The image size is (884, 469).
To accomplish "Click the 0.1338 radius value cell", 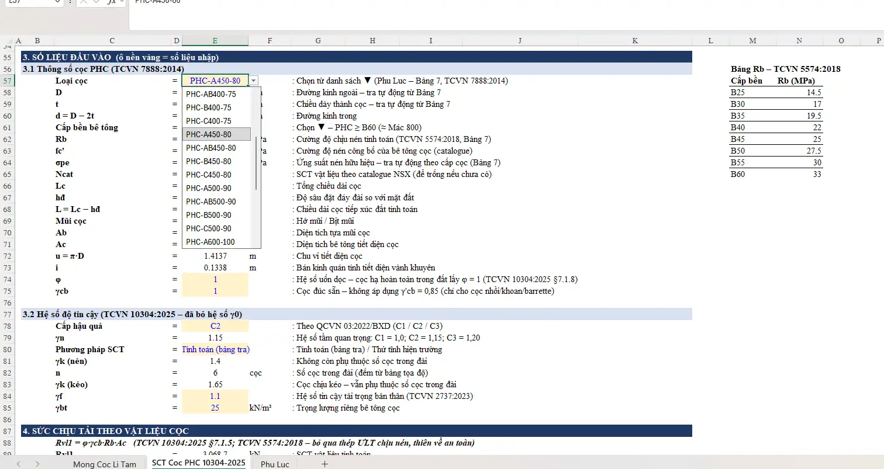I will click(x=215, y=267).
